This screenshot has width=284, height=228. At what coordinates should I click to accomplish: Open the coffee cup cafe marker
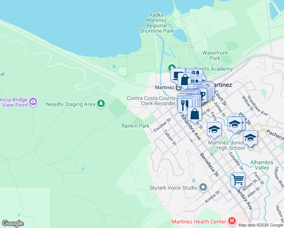(175, 75)
